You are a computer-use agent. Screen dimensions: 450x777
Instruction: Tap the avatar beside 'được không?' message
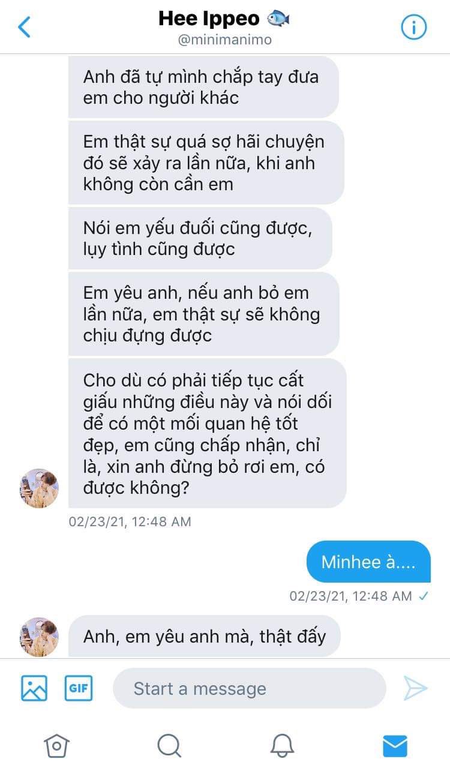tap(39, 488)
